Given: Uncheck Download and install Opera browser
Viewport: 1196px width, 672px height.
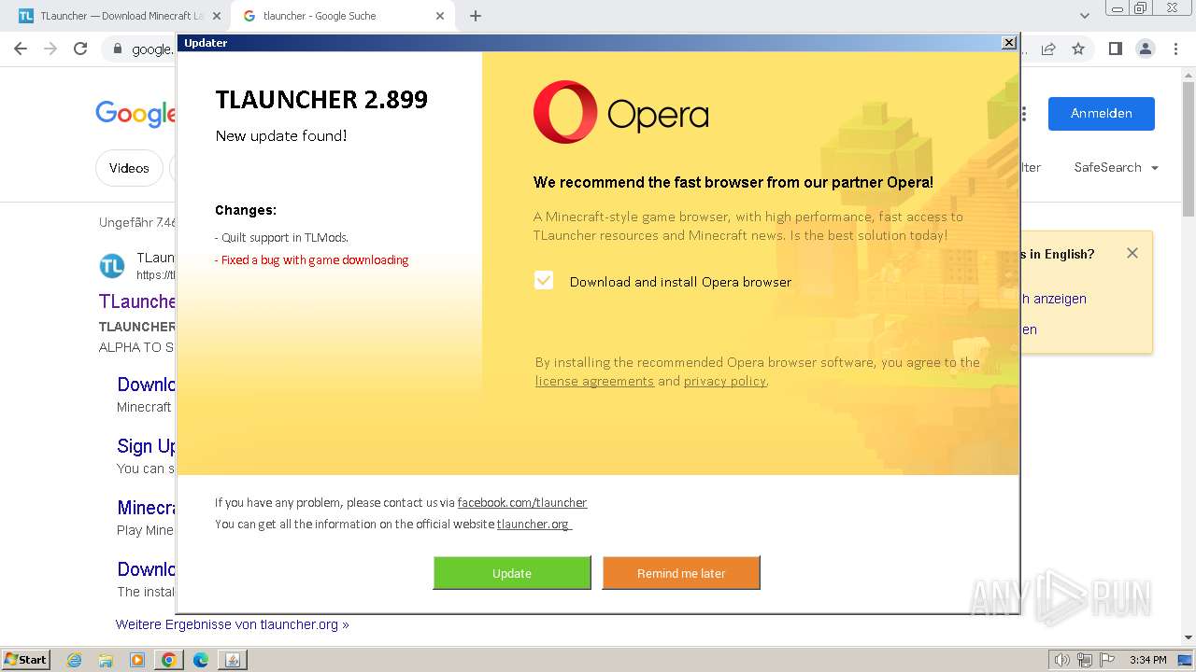Looking at the screenshot, I should tap(544, 280).
